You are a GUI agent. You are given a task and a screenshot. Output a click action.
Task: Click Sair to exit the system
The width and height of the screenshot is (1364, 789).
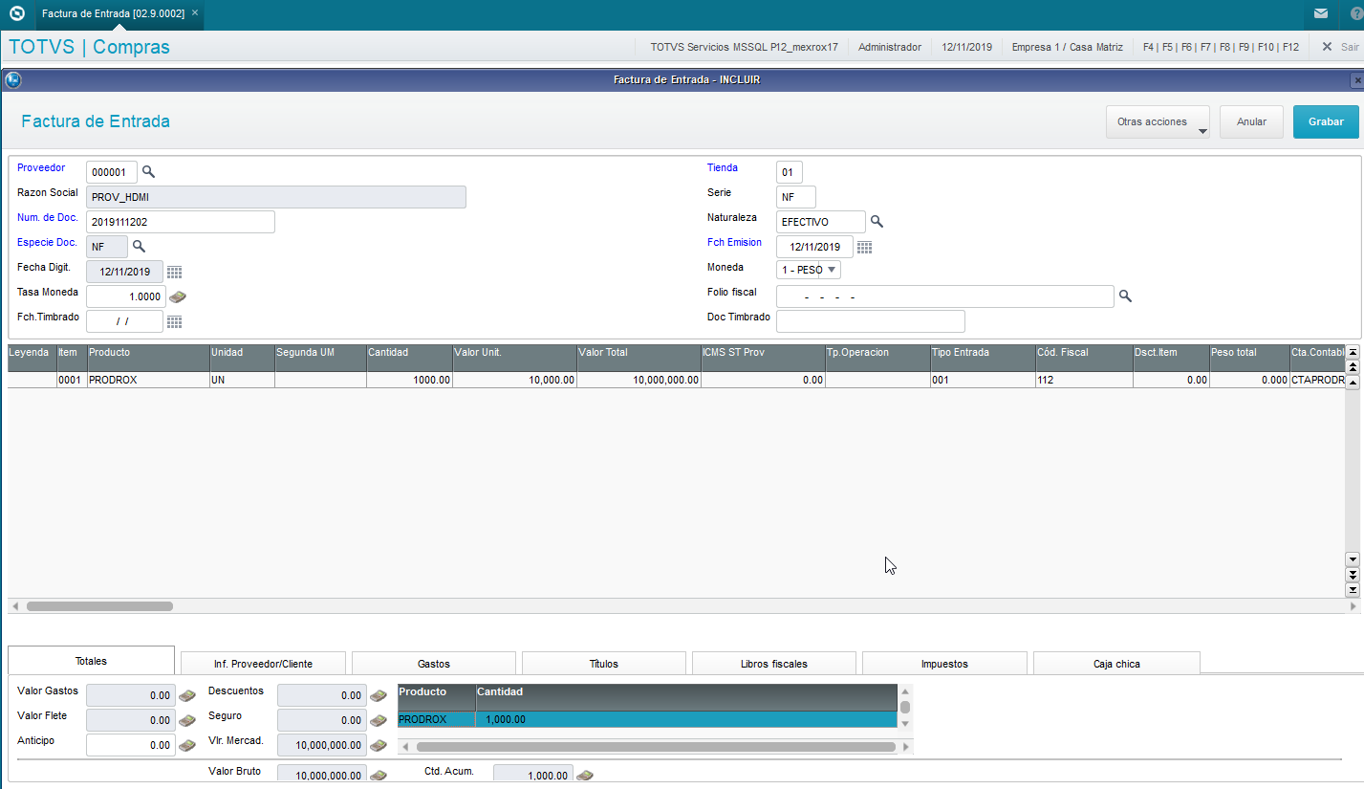1341,47
